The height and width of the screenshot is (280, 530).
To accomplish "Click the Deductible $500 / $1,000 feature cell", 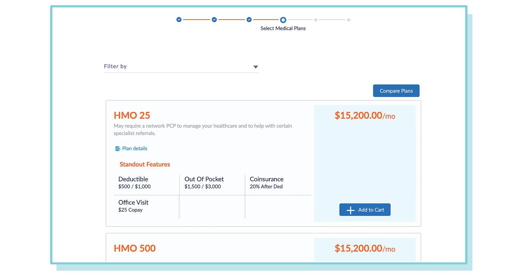I will pyautogui.click(x=134, y=183).
